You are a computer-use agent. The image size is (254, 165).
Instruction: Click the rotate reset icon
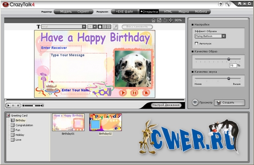click(165, 20)
